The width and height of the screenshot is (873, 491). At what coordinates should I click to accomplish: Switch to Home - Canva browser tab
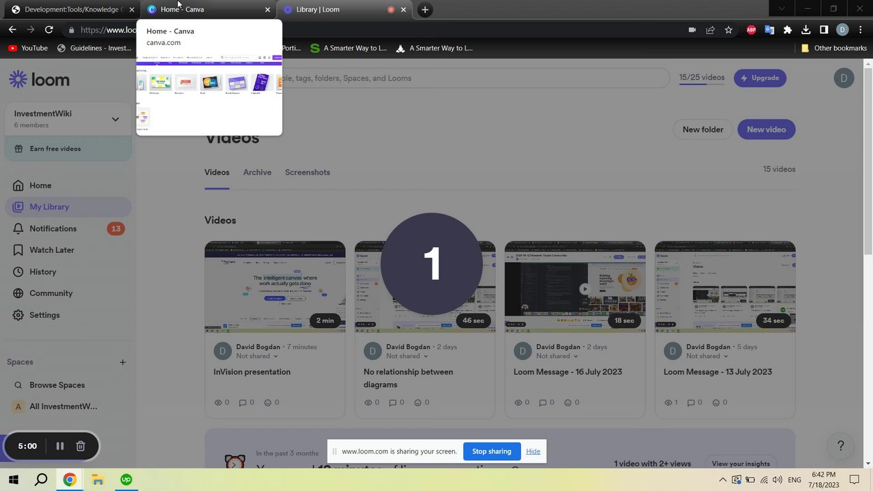[208, 10]
